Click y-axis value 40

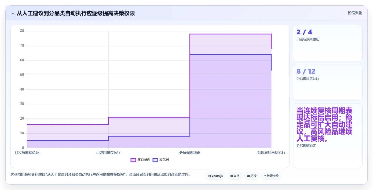(x=22, y=89)
